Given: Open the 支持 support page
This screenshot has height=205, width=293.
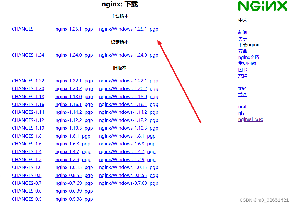Looking at the screenshot, I should coord(243,76).
